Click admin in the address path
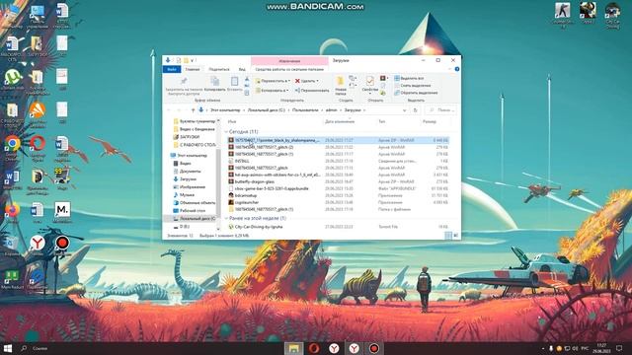Screen dimensions: 632x355 coord(332,109)
